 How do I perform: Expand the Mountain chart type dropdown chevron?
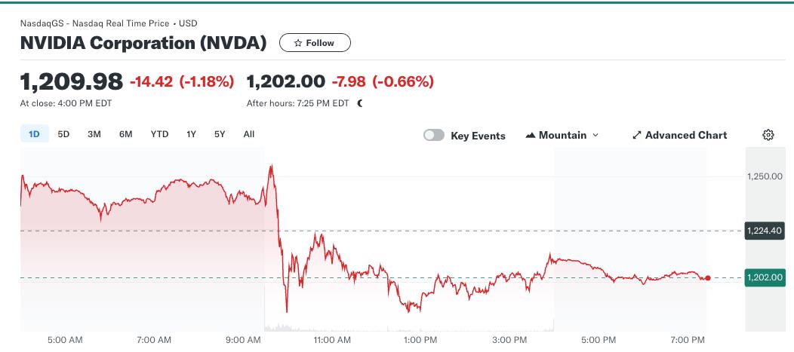595,136
